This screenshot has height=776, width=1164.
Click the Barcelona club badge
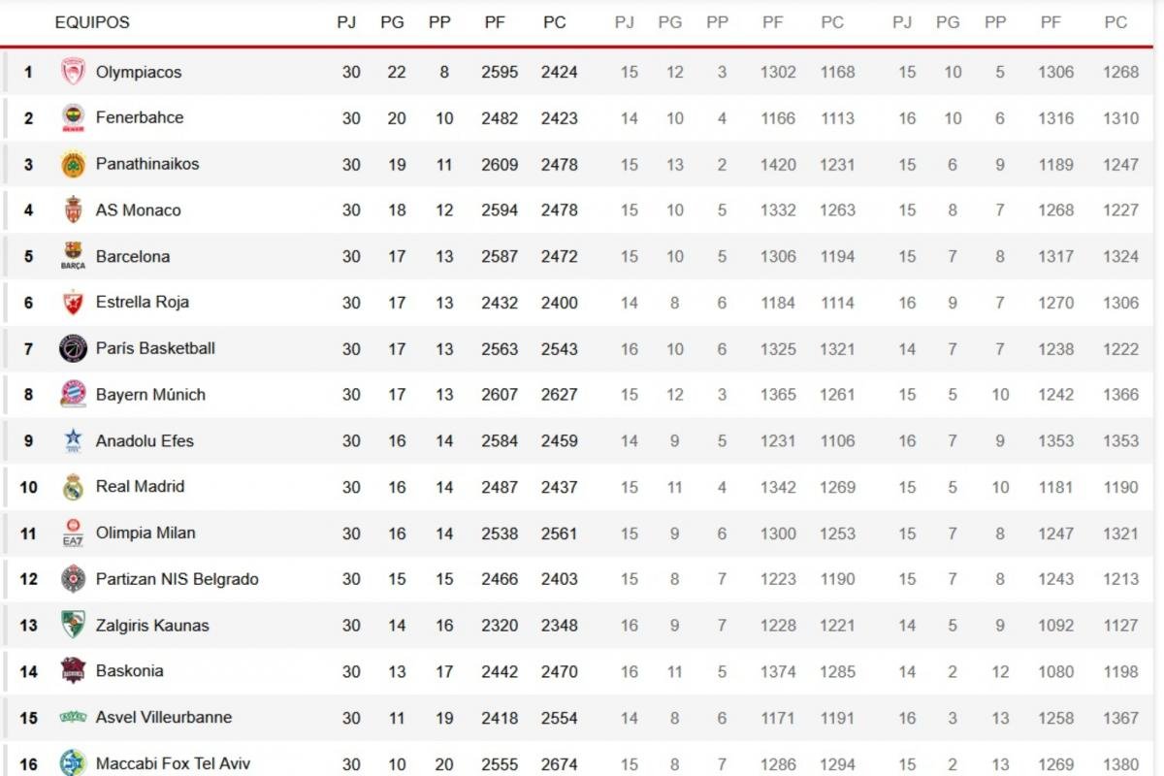click(x=73, y=256)
